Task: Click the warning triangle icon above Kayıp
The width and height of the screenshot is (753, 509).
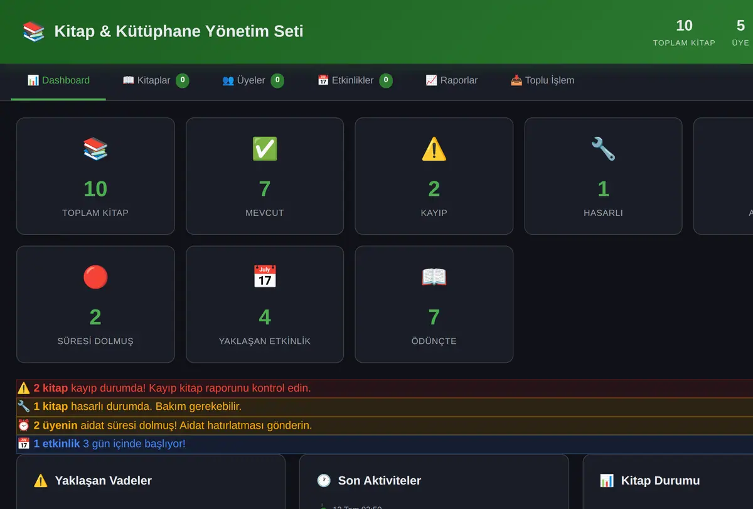Action: [x=434, y=149]
